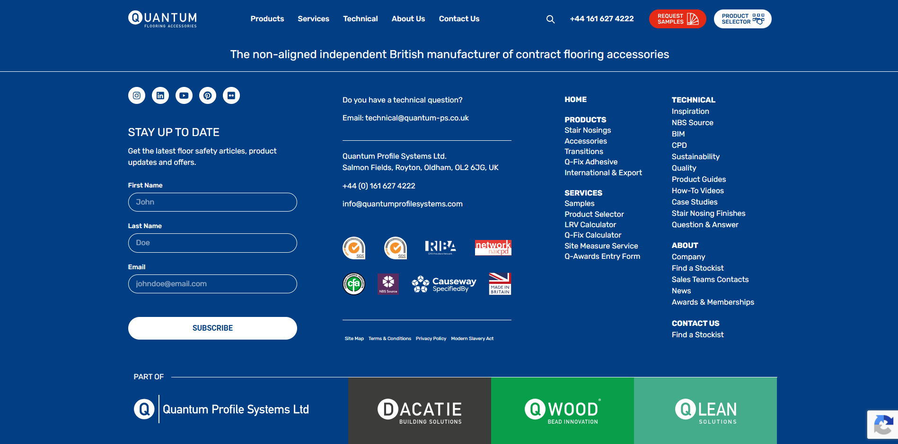Focus the First Name input field

click(x=212, y=202)
